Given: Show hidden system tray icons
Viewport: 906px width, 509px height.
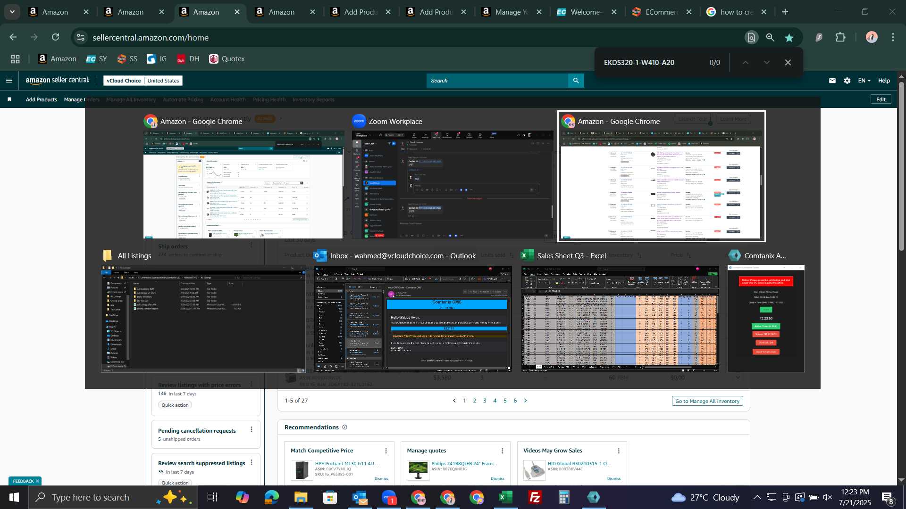Looking at the screenshot, I should click(x=756, y=497).
